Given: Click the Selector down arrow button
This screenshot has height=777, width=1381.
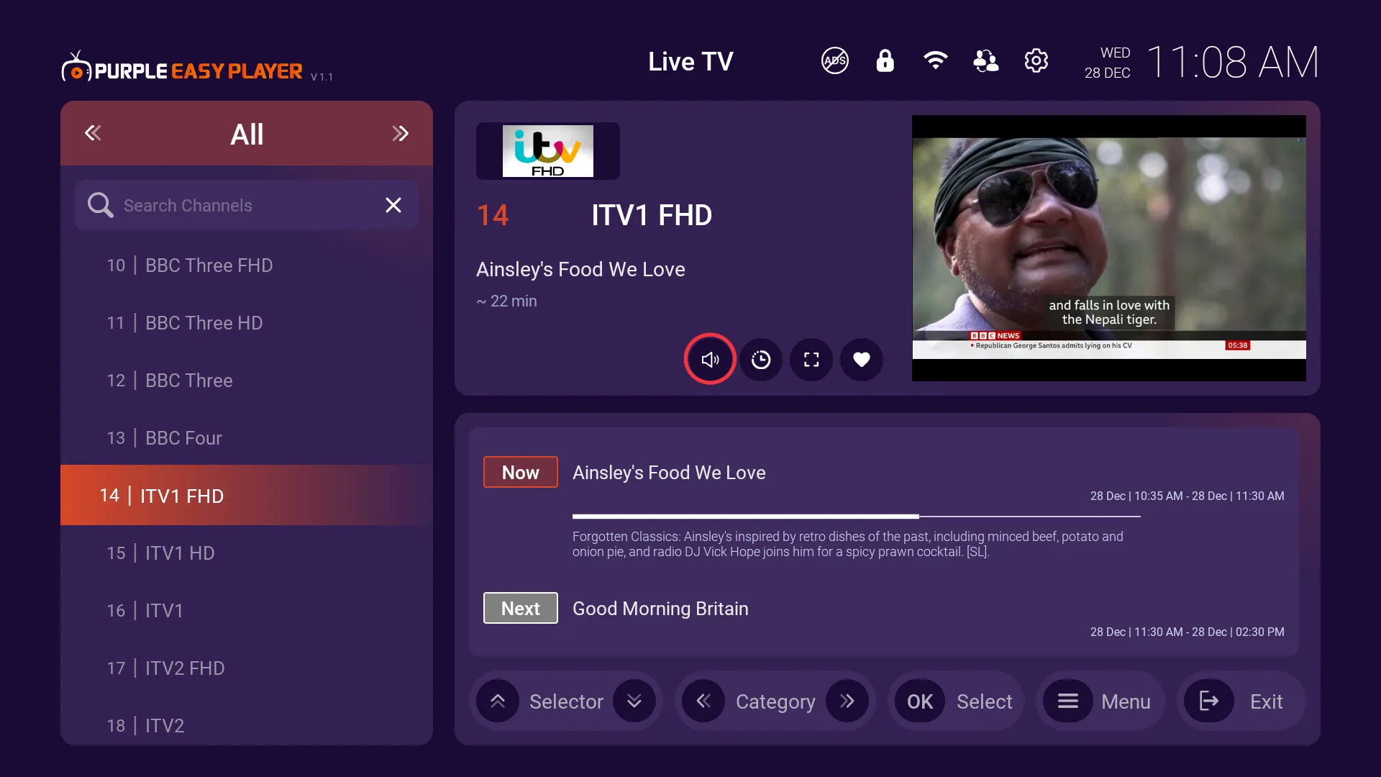Looking at the screenshot, I should point(634,701).
